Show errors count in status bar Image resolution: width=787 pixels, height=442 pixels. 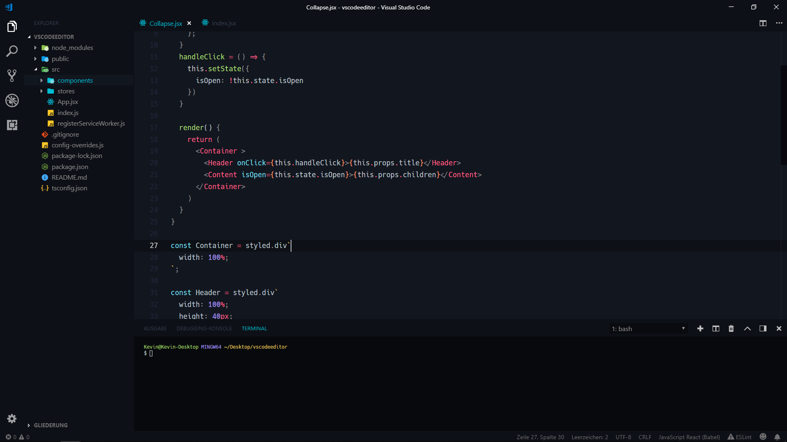click(x=11, y=437)
